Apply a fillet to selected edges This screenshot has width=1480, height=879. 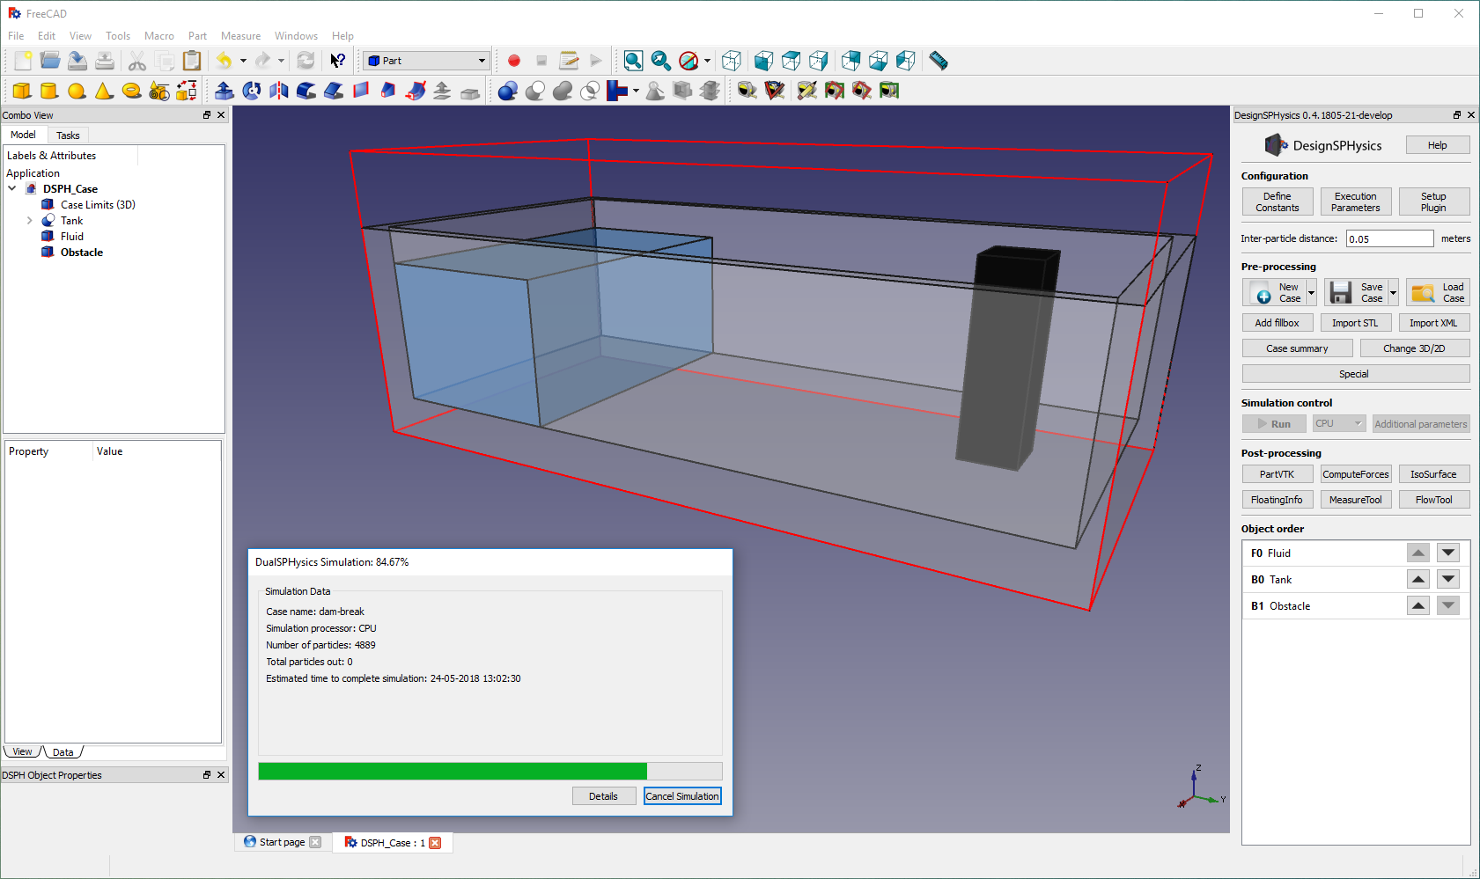[x=306, y=91]
